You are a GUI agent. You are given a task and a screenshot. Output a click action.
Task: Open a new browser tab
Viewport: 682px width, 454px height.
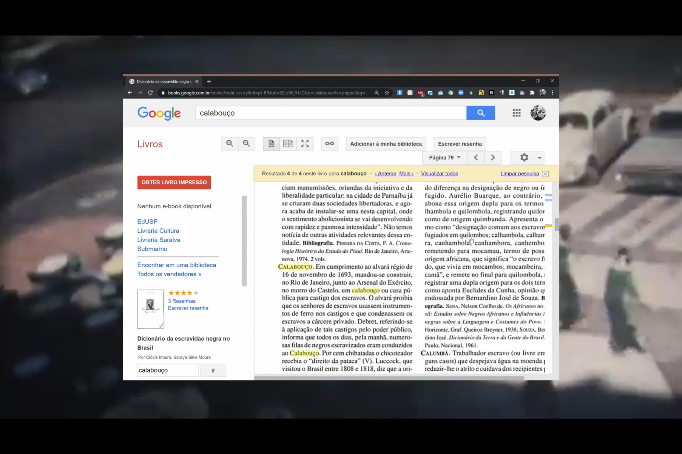coord(209,81)
